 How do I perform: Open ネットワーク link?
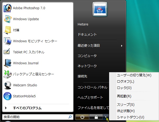point(87,66)
